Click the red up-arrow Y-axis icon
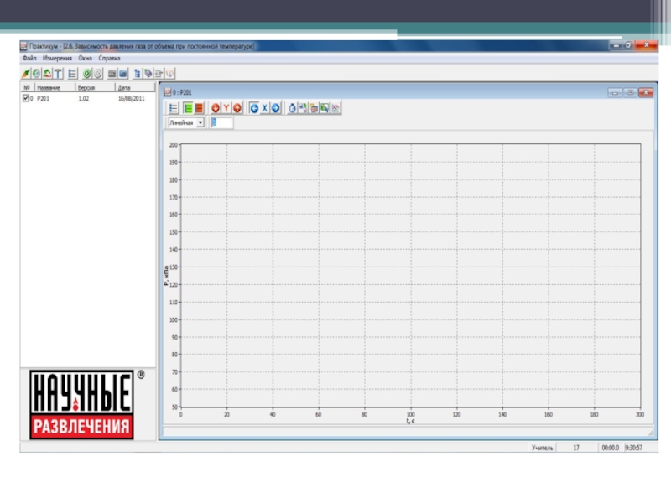 (x=237, y=108)
